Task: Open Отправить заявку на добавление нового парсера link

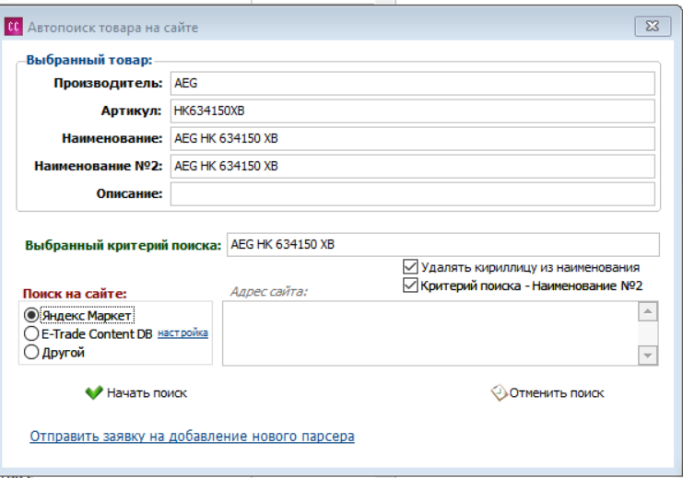Action: (192, 437)
